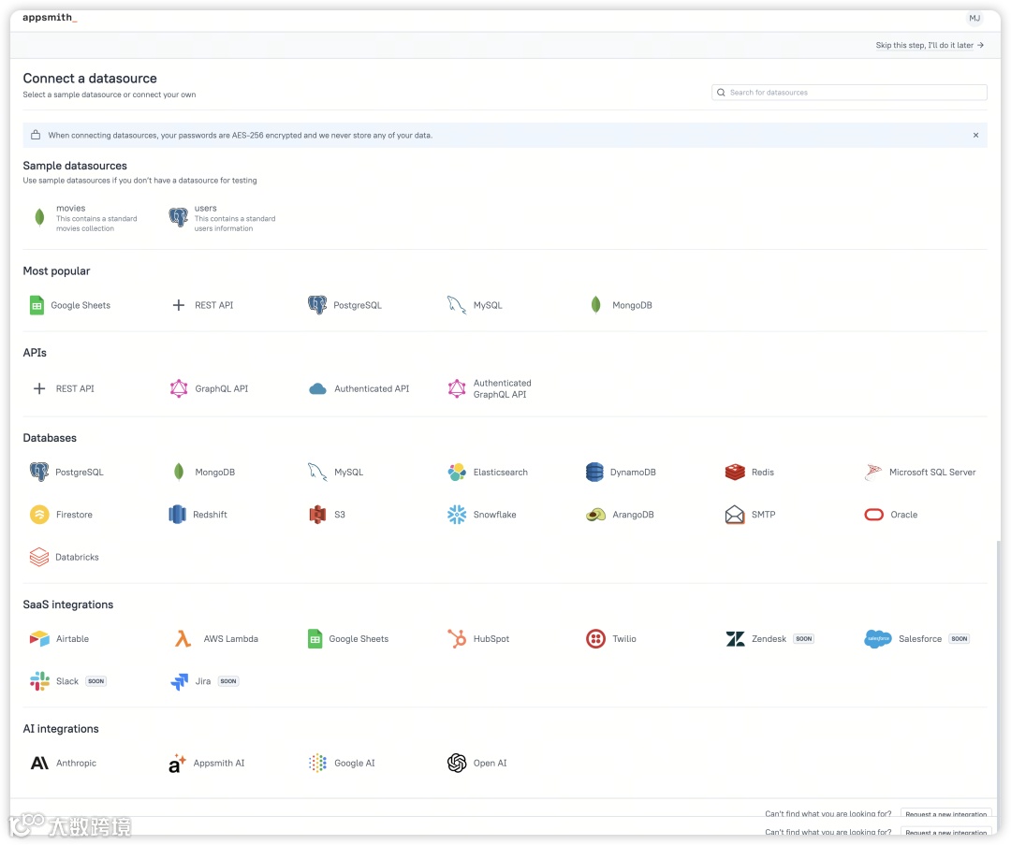Click the Search for datasources field
Screen dimensions: 1011x845
tap(849, 92)
